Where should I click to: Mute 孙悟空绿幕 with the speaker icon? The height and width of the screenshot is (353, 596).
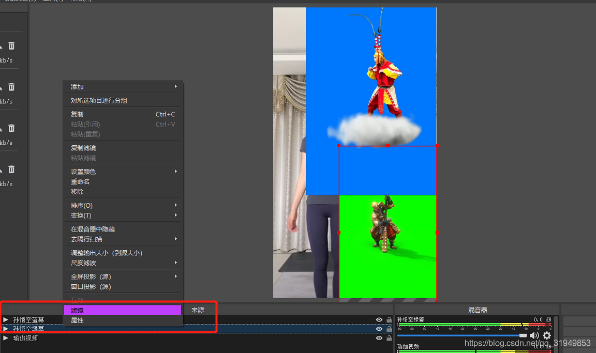point(534,335)
